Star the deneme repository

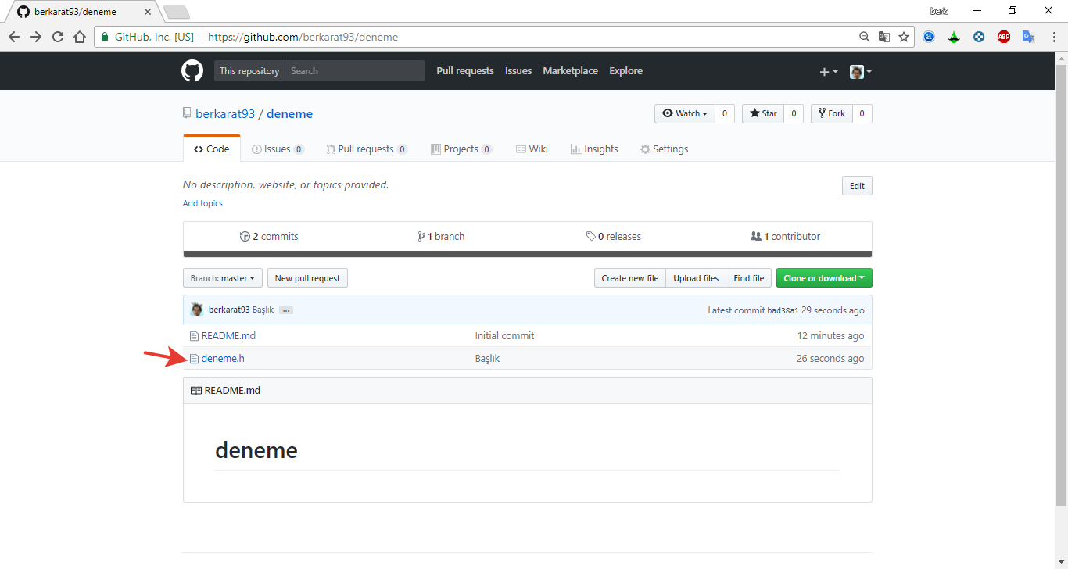pos(763,113)
